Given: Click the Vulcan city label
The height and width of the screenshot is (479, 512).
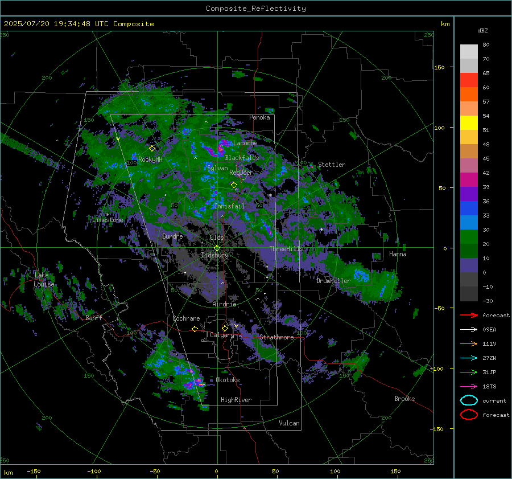Looking at the screenshot, I should pyautogui.click(x=289, y=423).
